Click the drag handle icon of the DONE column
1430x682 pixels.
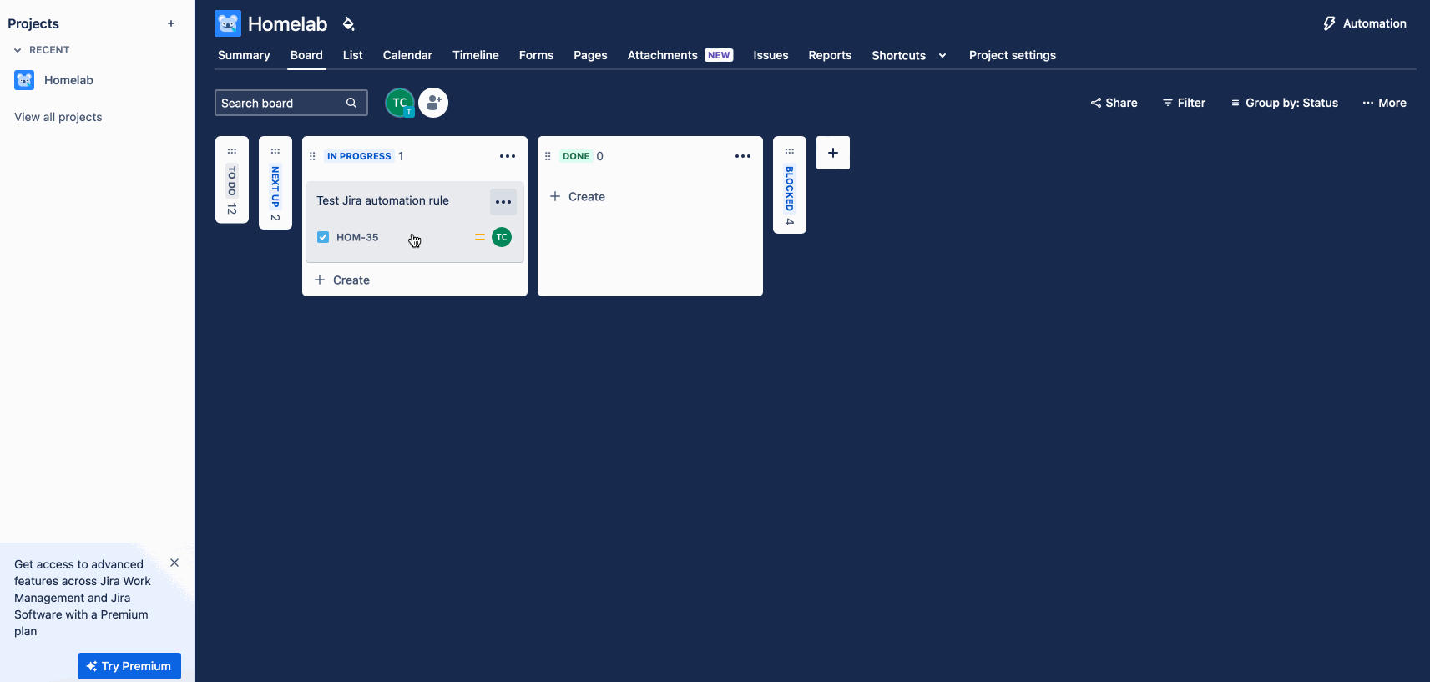548,156
